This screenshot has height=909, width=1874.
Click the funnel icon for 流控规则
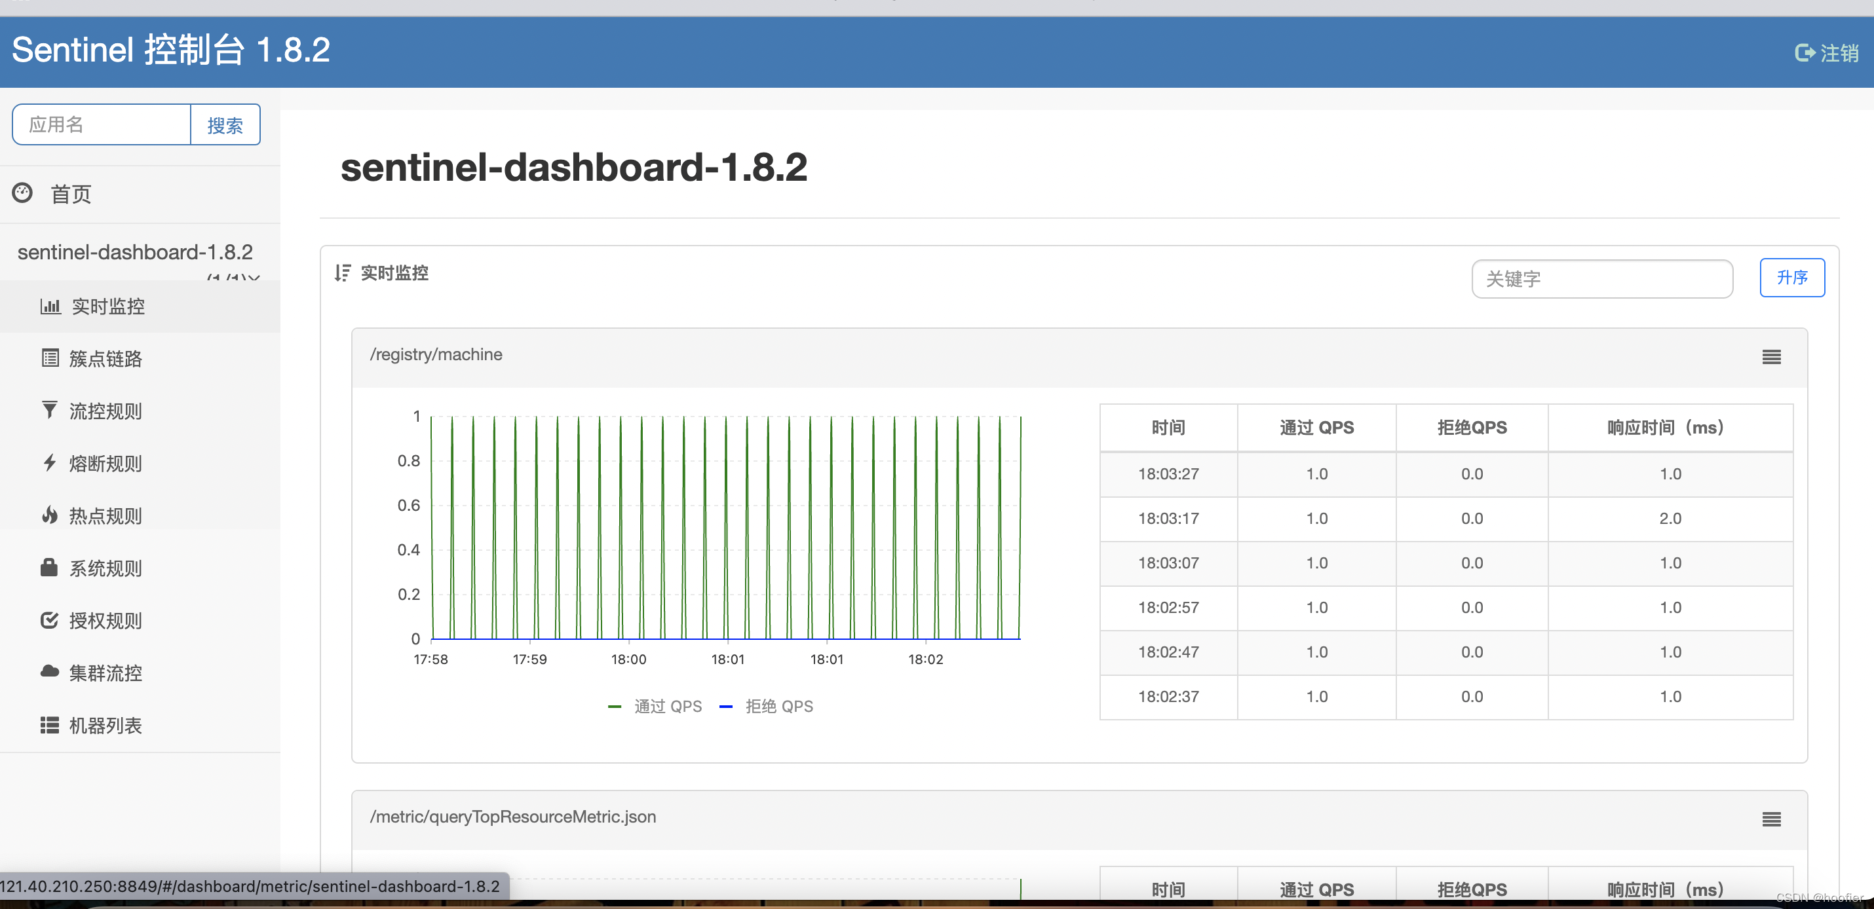[49, 411]
